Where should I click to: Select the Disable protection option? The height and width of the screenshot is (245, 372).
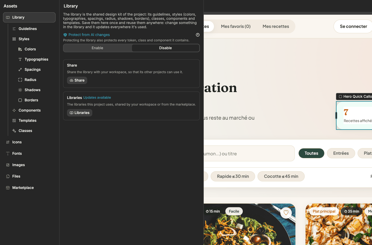pos(166,48)
